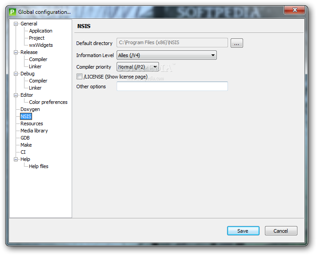Select GDB in the tree

[x=25, y=138]
